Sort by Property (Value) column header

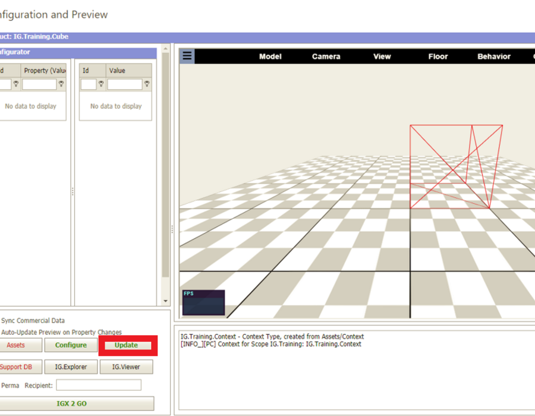point(43,70)
